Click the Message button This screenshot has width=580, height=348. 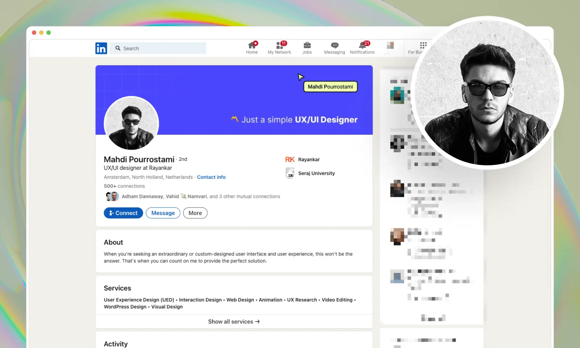coord(163,213)
